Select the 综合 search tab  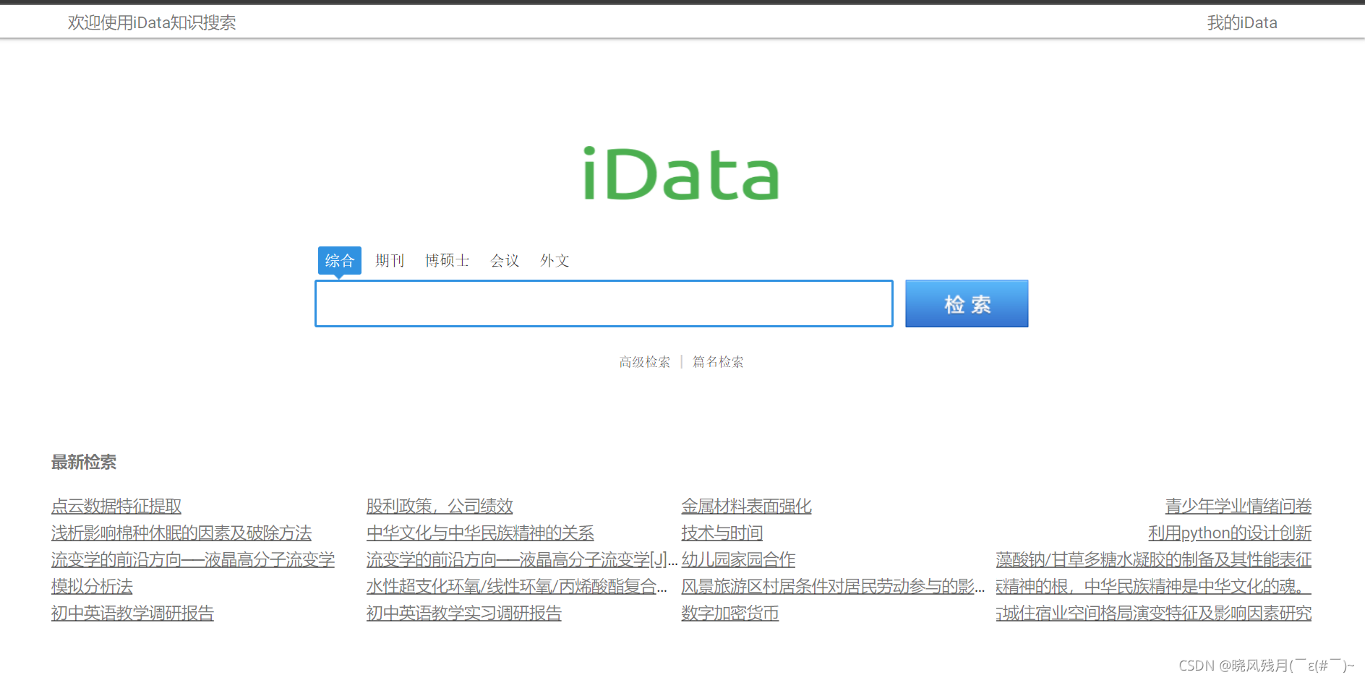click(x=339, y=260)
